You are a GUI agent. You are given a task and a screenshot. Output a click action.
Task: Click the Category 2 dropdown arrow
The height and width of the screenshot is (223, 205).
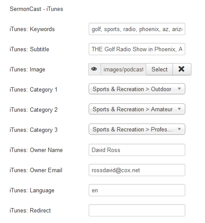pyautogui.click(x=179, y=109)
